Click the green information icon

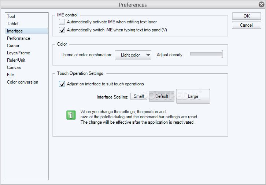[x=71, y=115]
